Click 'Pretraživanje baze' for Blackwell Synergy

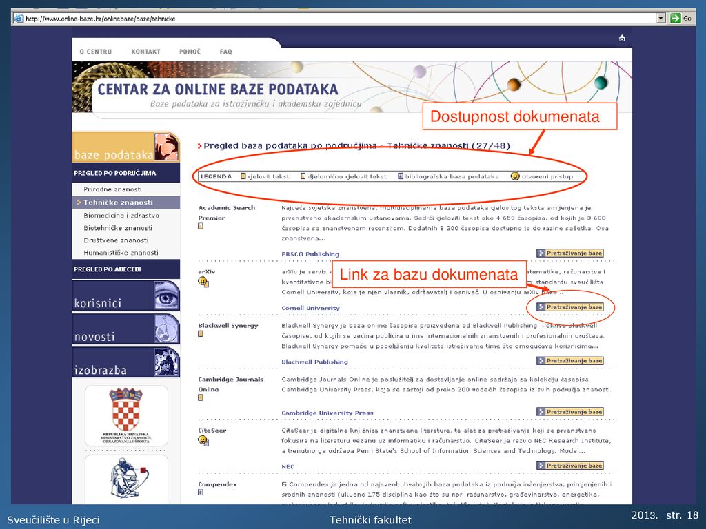[570, 361]
